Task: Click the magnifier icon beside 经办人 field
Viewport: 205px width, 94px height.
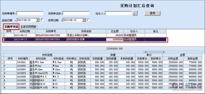Action: coord(135,13)
